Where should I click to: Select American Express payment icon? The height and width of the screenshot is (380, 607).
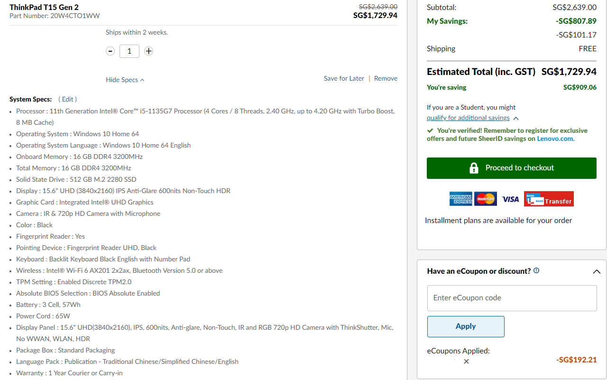pos(460,199)
